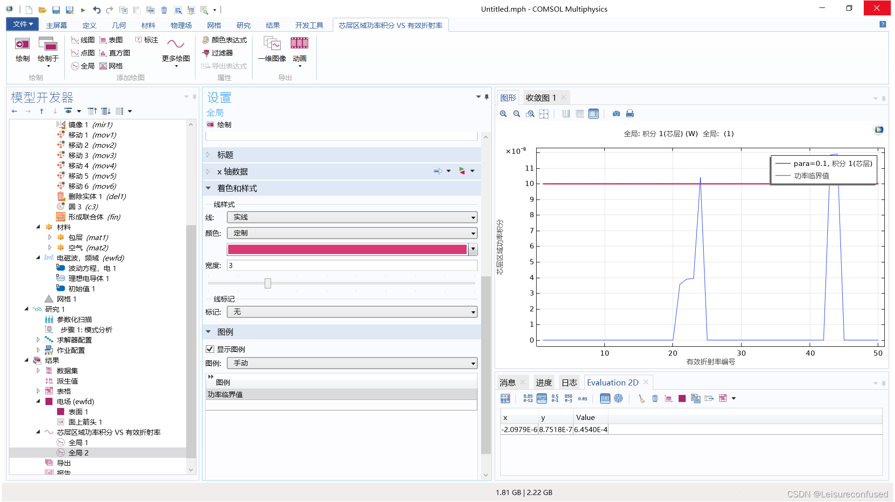The height and width of the screenshot is (502, 895).
Task: Click the save icon in title bar
Action: (56, 9)
